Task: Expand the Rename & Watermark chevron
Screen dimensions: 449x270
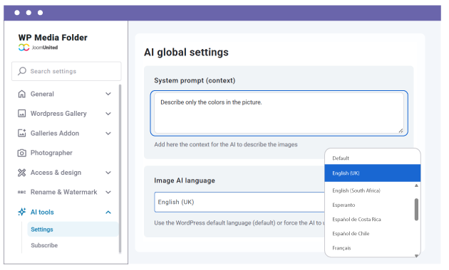Action: tap(108, 192)
